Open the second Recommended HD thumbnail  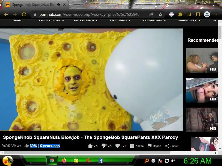(202, 90)
